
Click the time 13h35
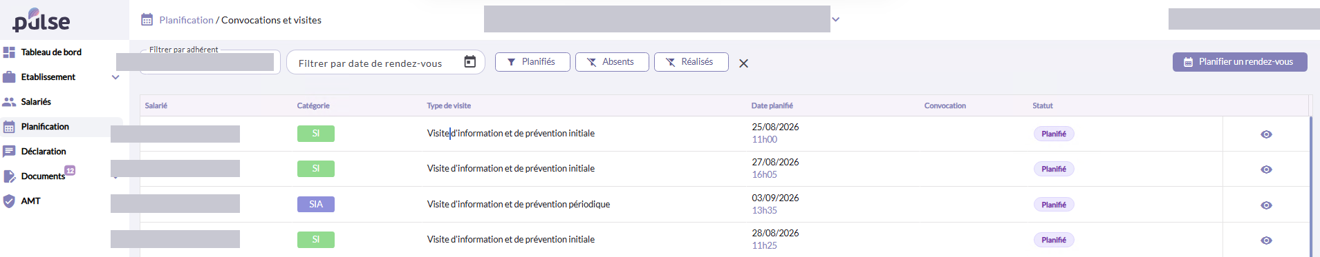tap(765, 210)
